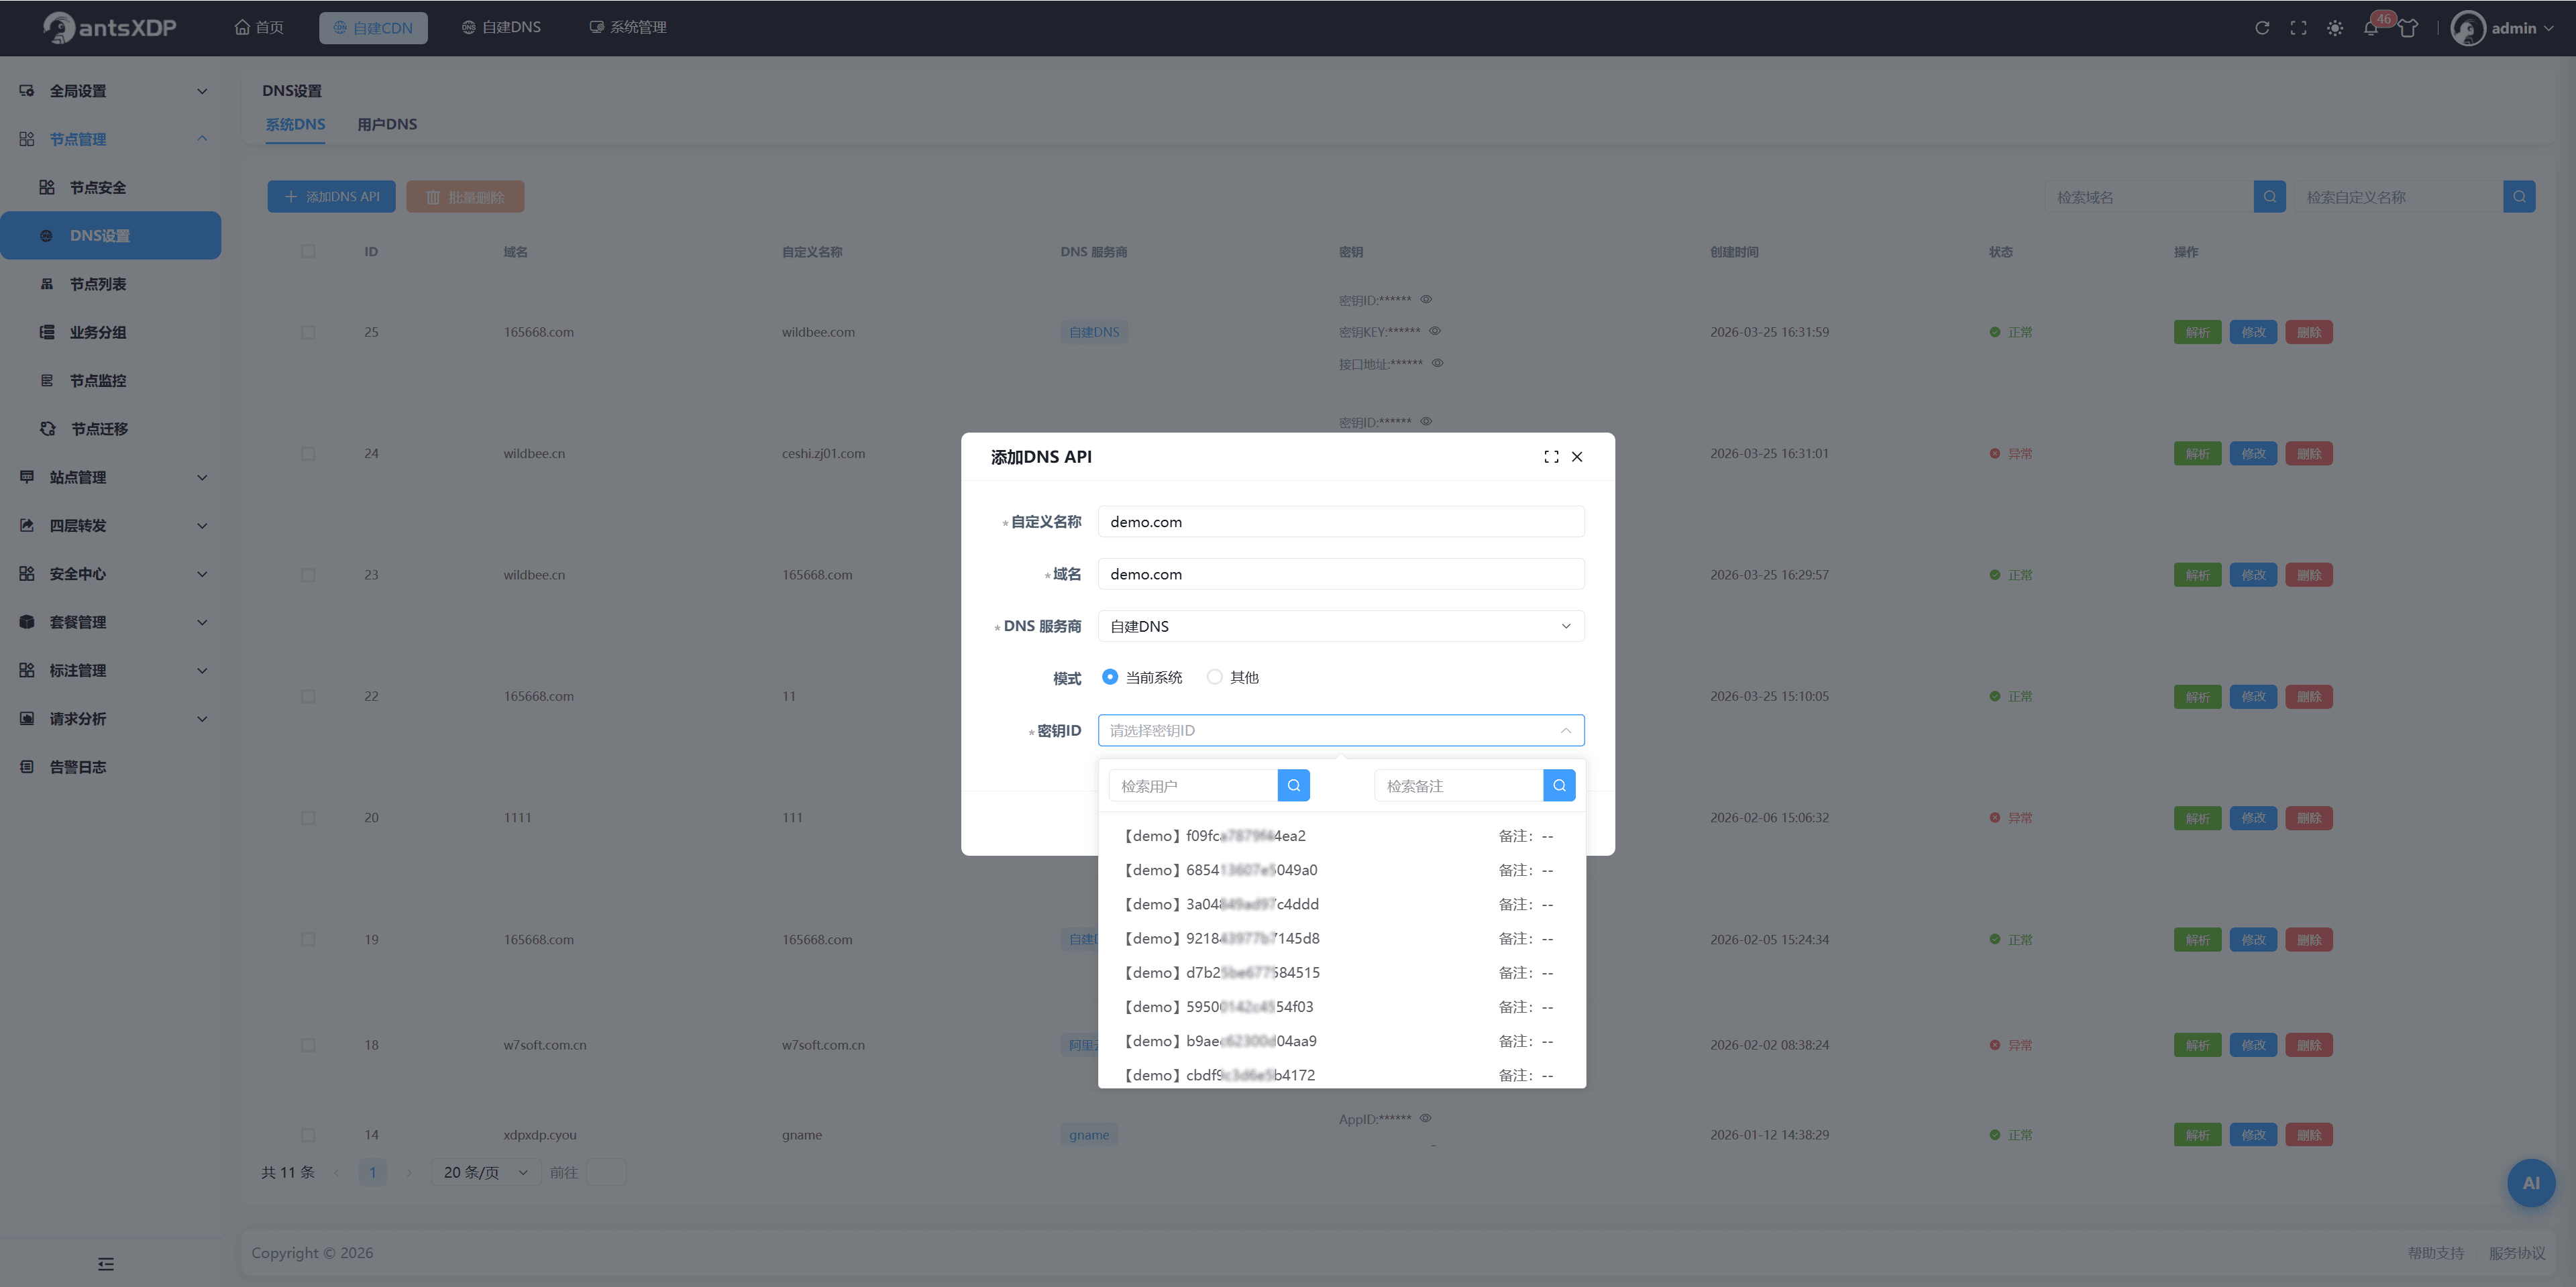Reveal 密钥KEY with eye icon in row 25
The height and width of the screenshot is (1287, 2576).
1435,331
